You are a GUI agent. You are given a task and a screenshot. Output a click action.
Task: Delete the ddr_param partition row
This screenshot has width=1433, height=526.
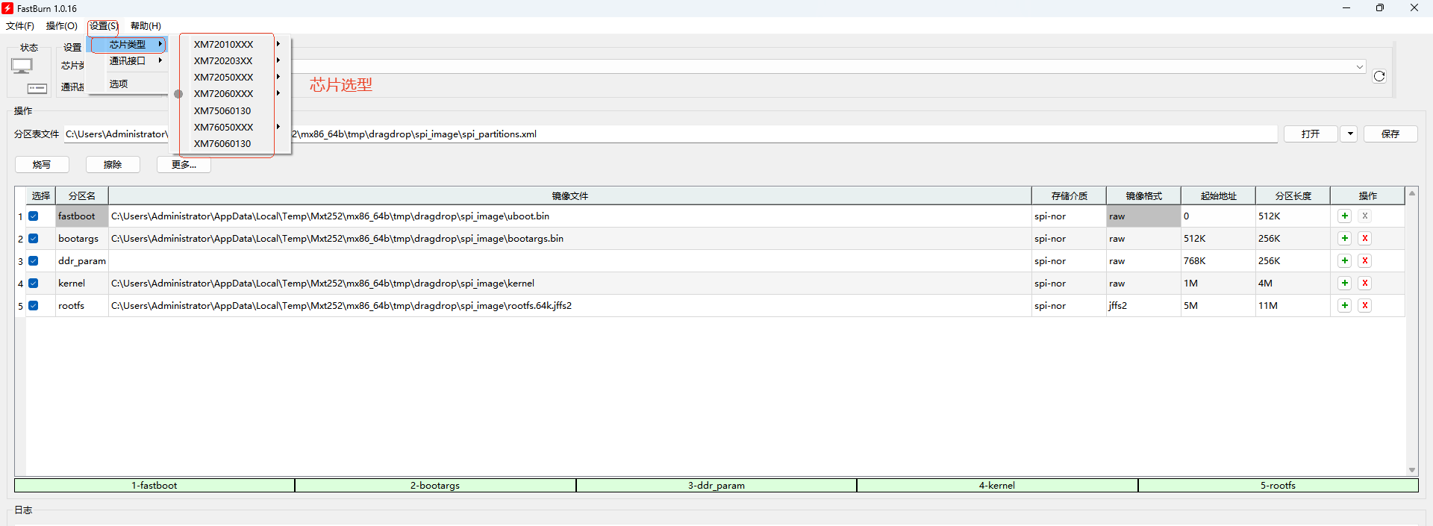click(x=1365, y=261)
